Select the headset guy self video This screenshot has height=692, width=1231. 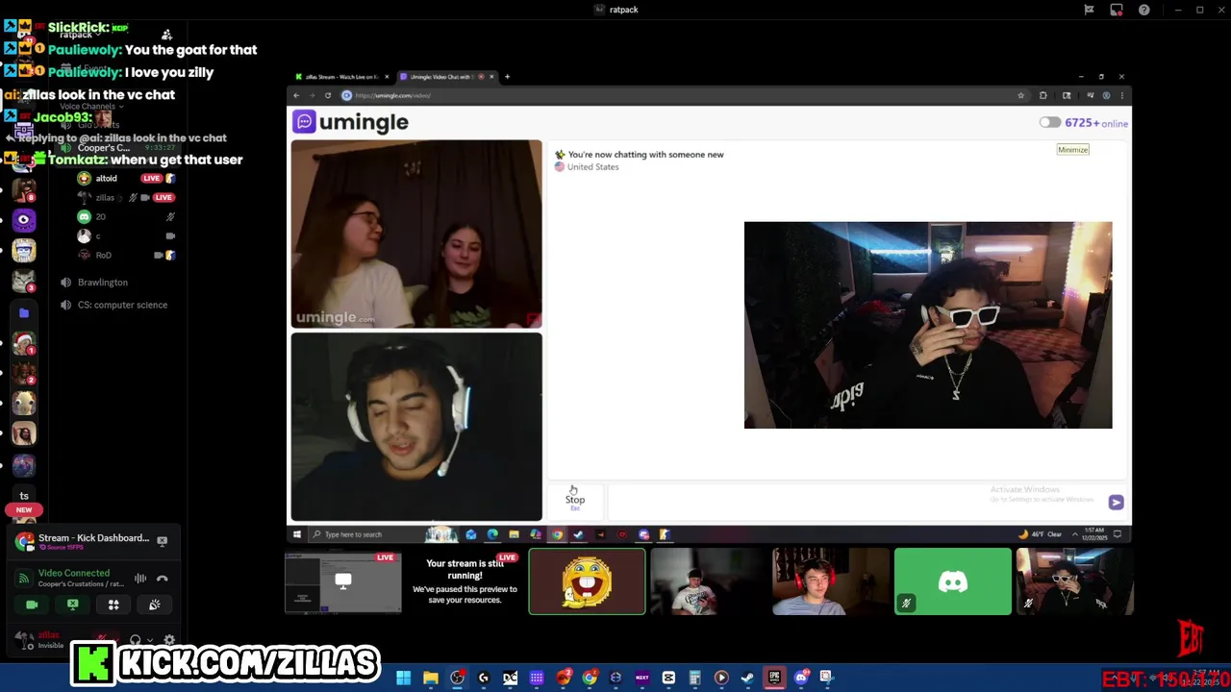tap(416, 427)
